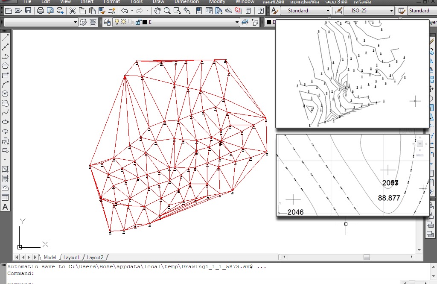Activate the Pan hand tool
The width and height of the screenshot is (437, 284).
click(157, 11)
